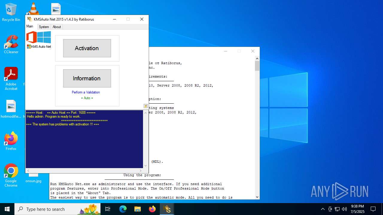Click the scroll-down arrow in the readme window
This screenshot has height=215, width=383.
click(257, 197)
